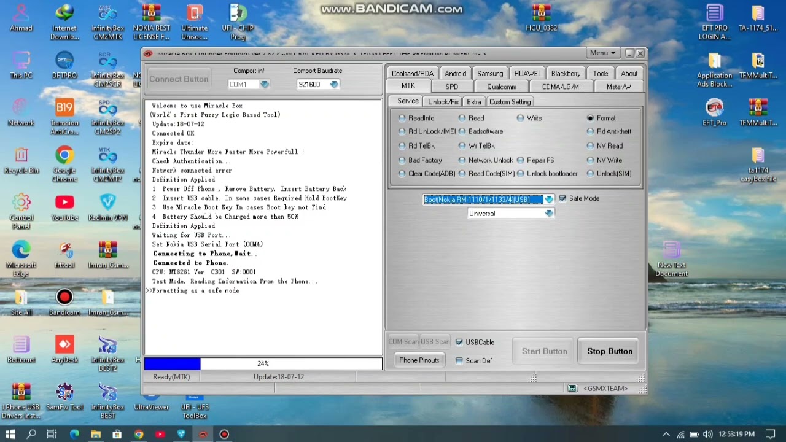Open the UltraViewer desktop icon

pos(151,402)
